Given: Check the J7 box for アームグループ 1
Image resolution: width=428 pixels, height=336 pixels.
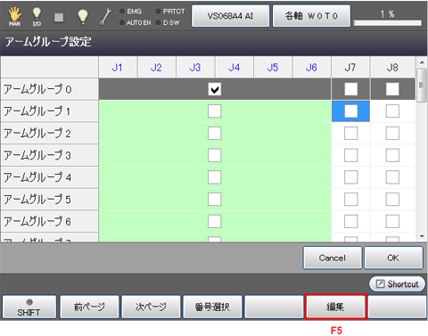Looking at the screenshot, I should [x=350, y=111].
